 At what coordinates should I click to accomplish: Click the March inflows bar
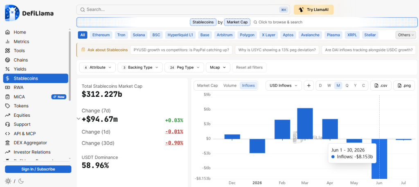(305, 123)
